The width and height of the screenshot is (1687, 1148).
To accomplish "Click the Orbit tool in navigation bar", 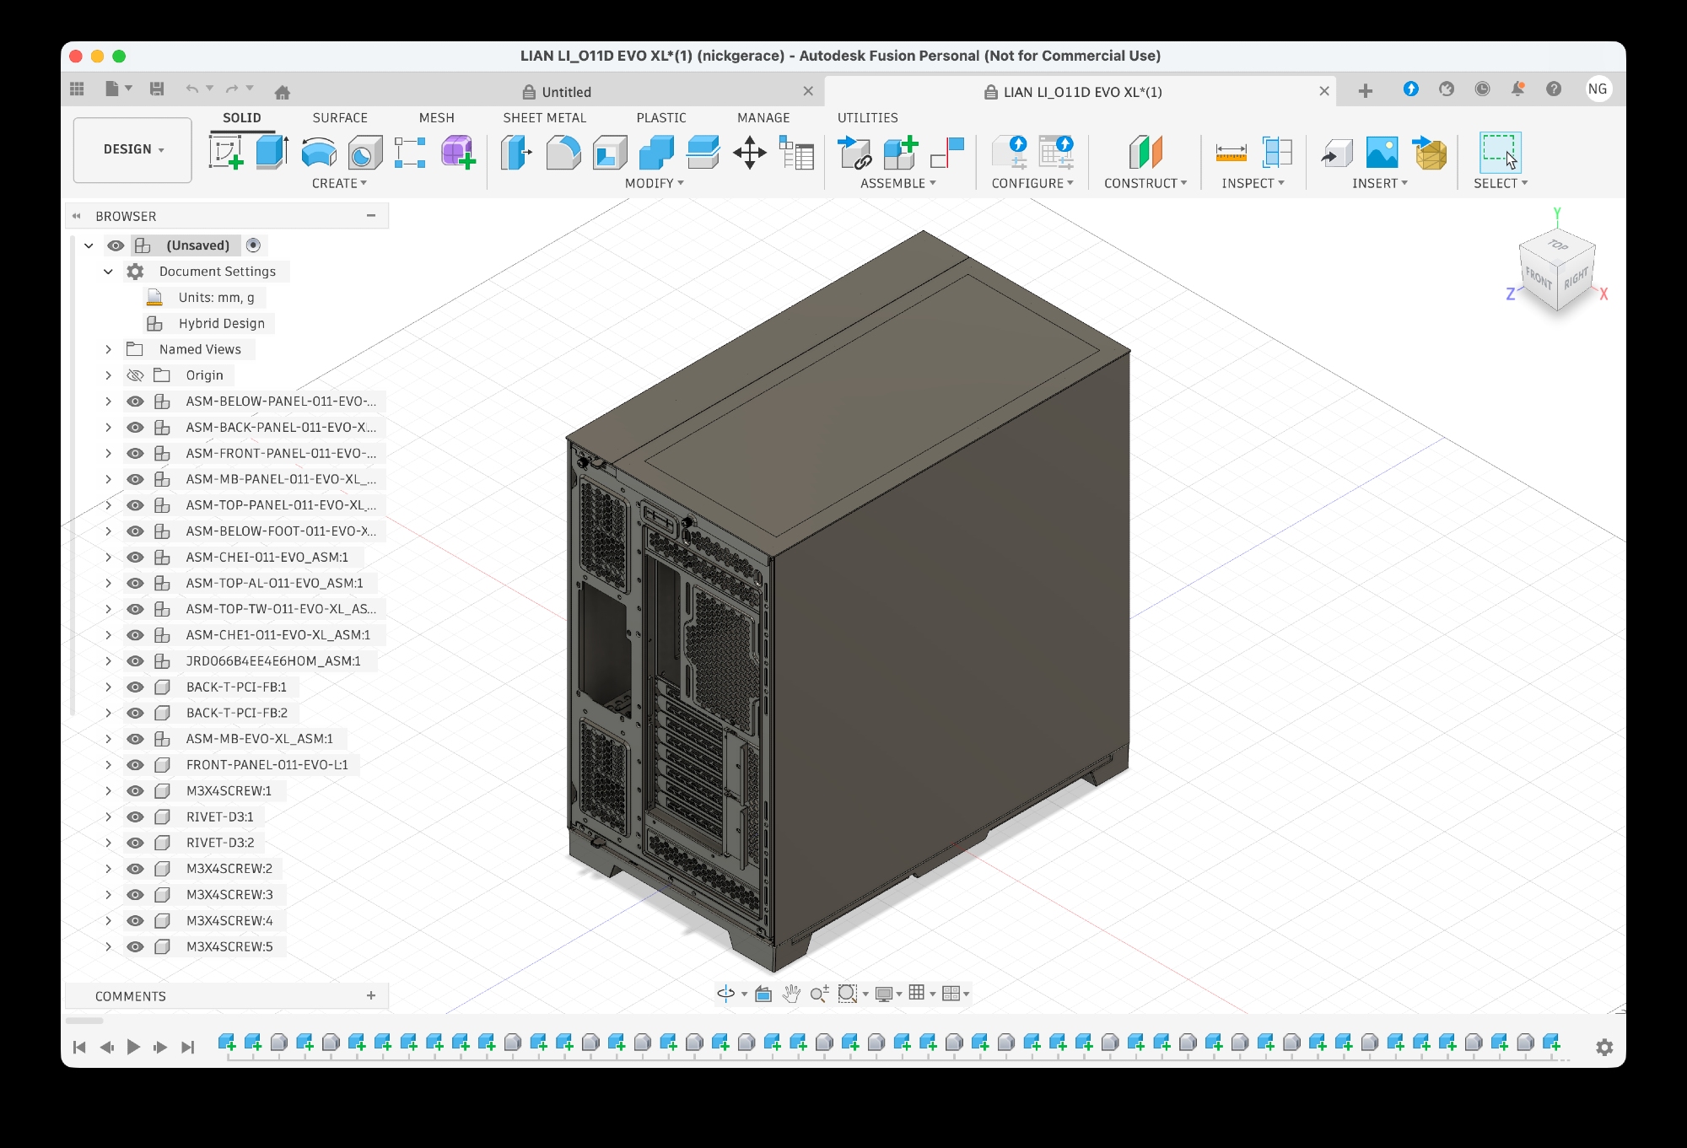I will pyautogui.click(x=725, y=994).
